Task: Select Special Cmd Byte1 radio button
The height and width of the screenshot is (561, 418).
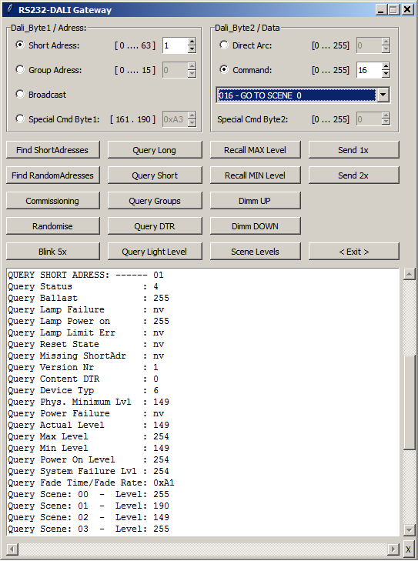Action: [x=20, y=119]
